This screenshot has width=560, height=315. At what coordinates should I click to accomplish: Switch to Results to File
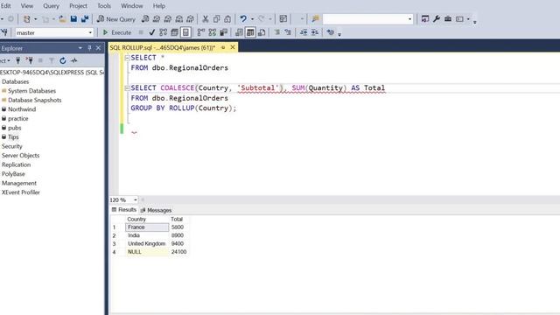click(262, 32)
